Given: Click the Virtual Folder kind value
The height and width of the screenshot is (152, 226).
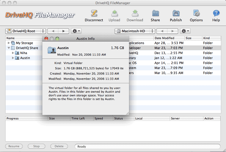Looking at the screenshot, I should pyautogui.click(x=73, y=63).
